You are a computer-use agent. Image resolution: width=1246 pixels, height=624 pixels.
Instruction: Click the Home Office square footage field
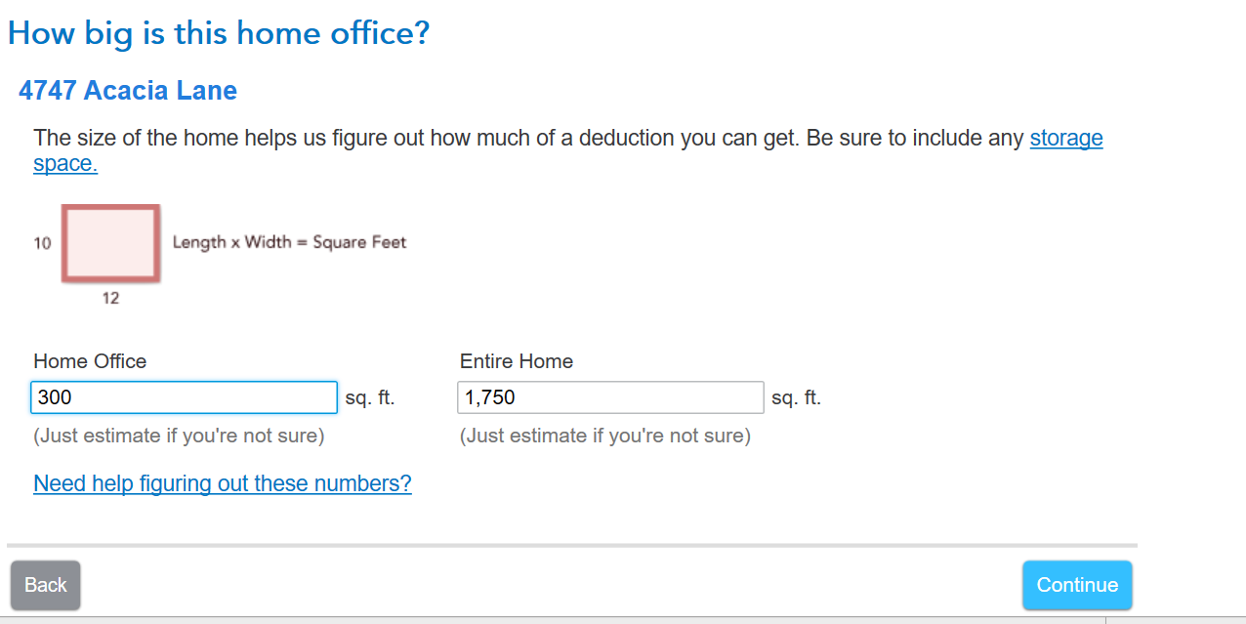(184, 397)
